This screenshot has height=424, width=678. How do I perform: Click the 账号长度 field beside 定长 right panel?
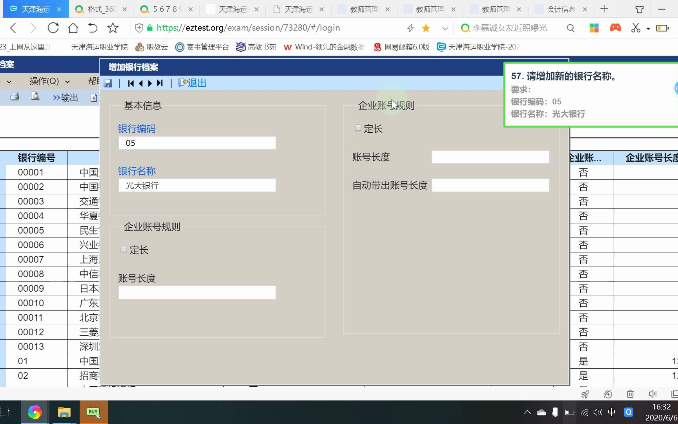pos(490,157)
